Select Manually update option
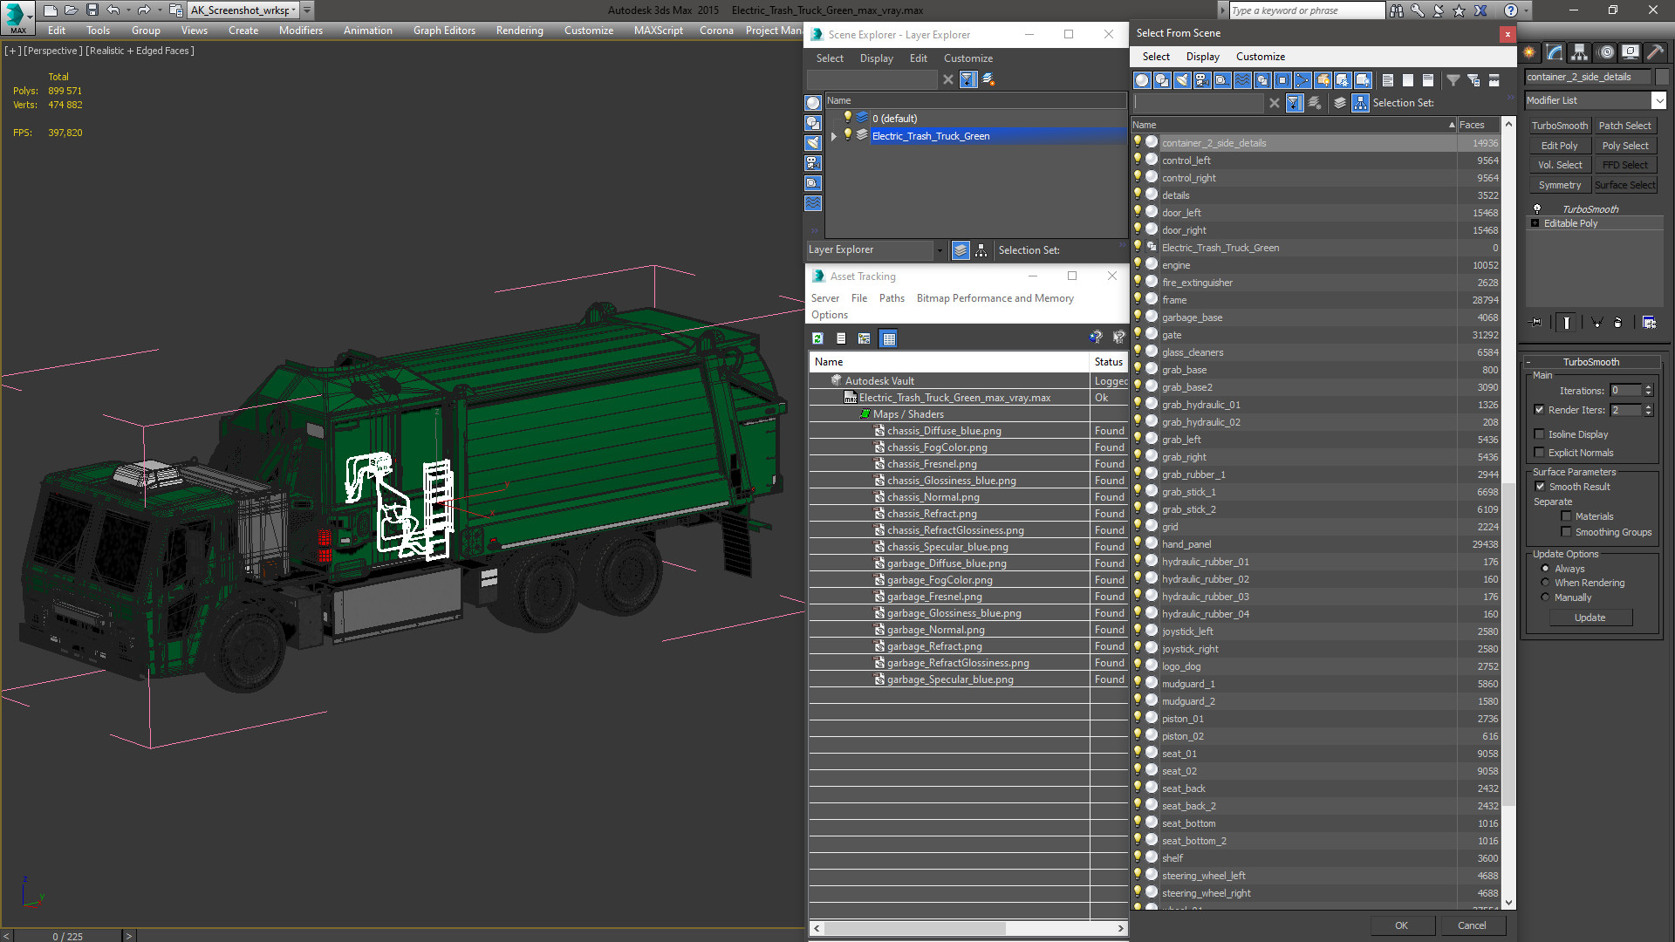The image size is (1675, 942). click(x=1545, y=597)
